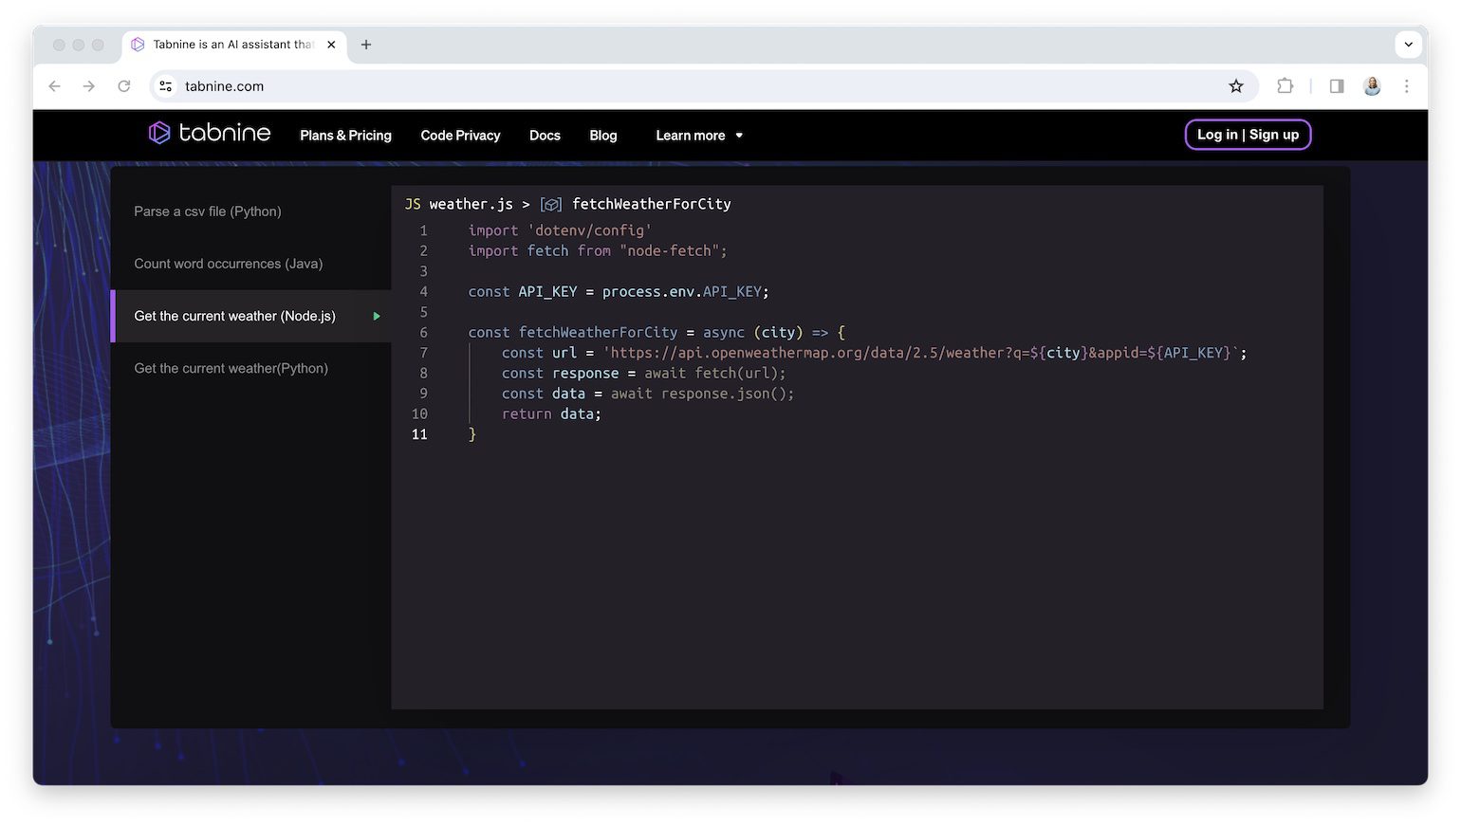Screen dimensions: 1461x826
Task: Click the green run arrow on the Node.js example
Action: 376,316
